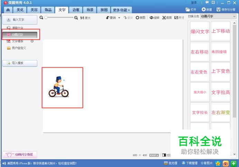Choose the 左右渐变 animation template
This screenshot has height=167, width=239.
click(x=221, y=112)
